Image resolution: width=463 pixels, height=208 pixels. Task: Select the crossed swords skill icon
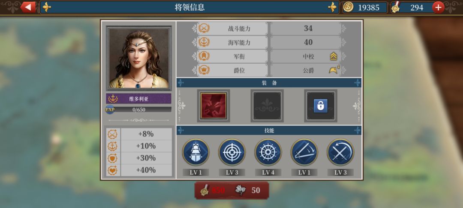tap(340, 152)
